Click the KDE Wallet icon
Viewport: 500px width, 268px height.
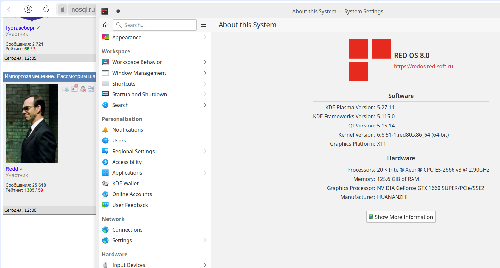point(105,183)
